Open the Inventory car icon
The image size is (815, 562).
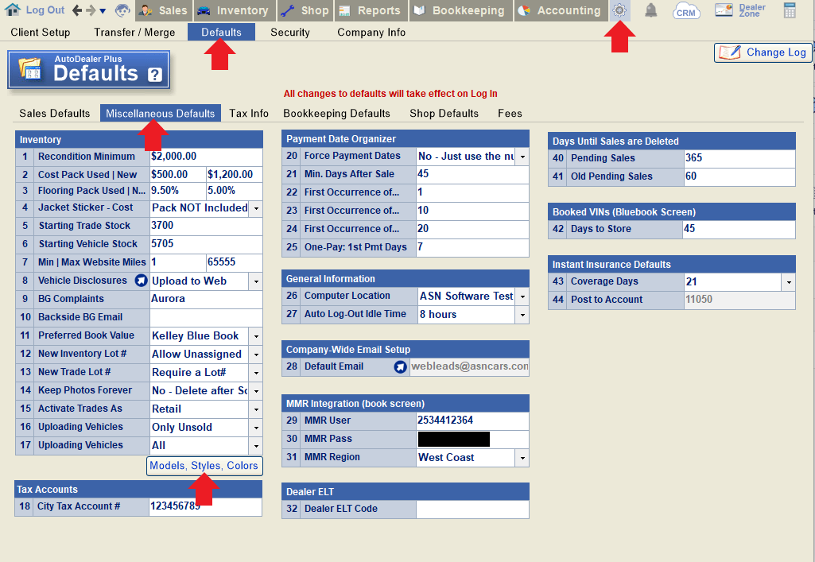204,10
